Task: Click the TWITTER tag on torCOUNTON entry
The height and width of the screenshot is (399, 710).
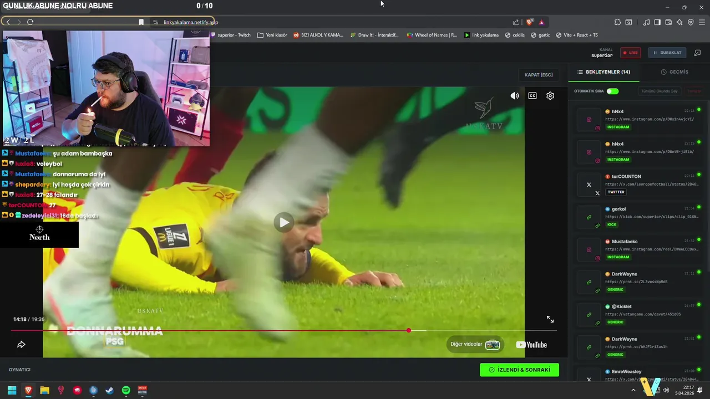Action: pos(616,192)
